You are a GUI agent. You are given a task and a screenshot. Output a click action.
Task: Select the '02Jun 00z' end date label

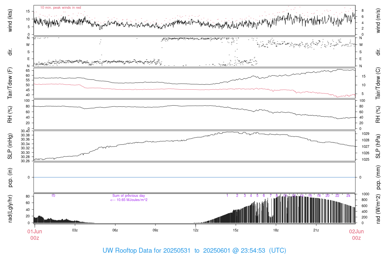pyautogui.click(x=356, y=234)
